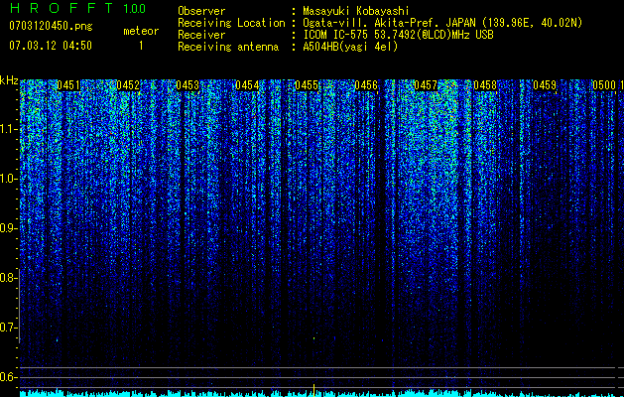Click the 0.7 kHz axis label

point(8,328)
